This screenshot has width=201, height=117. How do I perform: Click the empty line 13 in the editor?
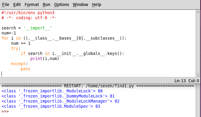coord(98,74)
